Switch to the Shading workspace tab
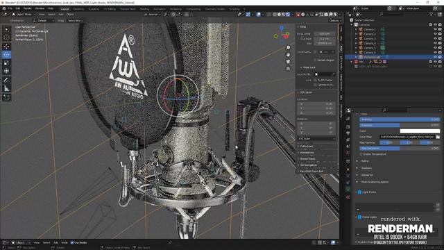This screenshot has height=250, width=444. pos(144,9)
